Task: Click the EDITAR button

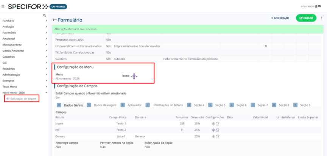Action: [x=306, y=18]
